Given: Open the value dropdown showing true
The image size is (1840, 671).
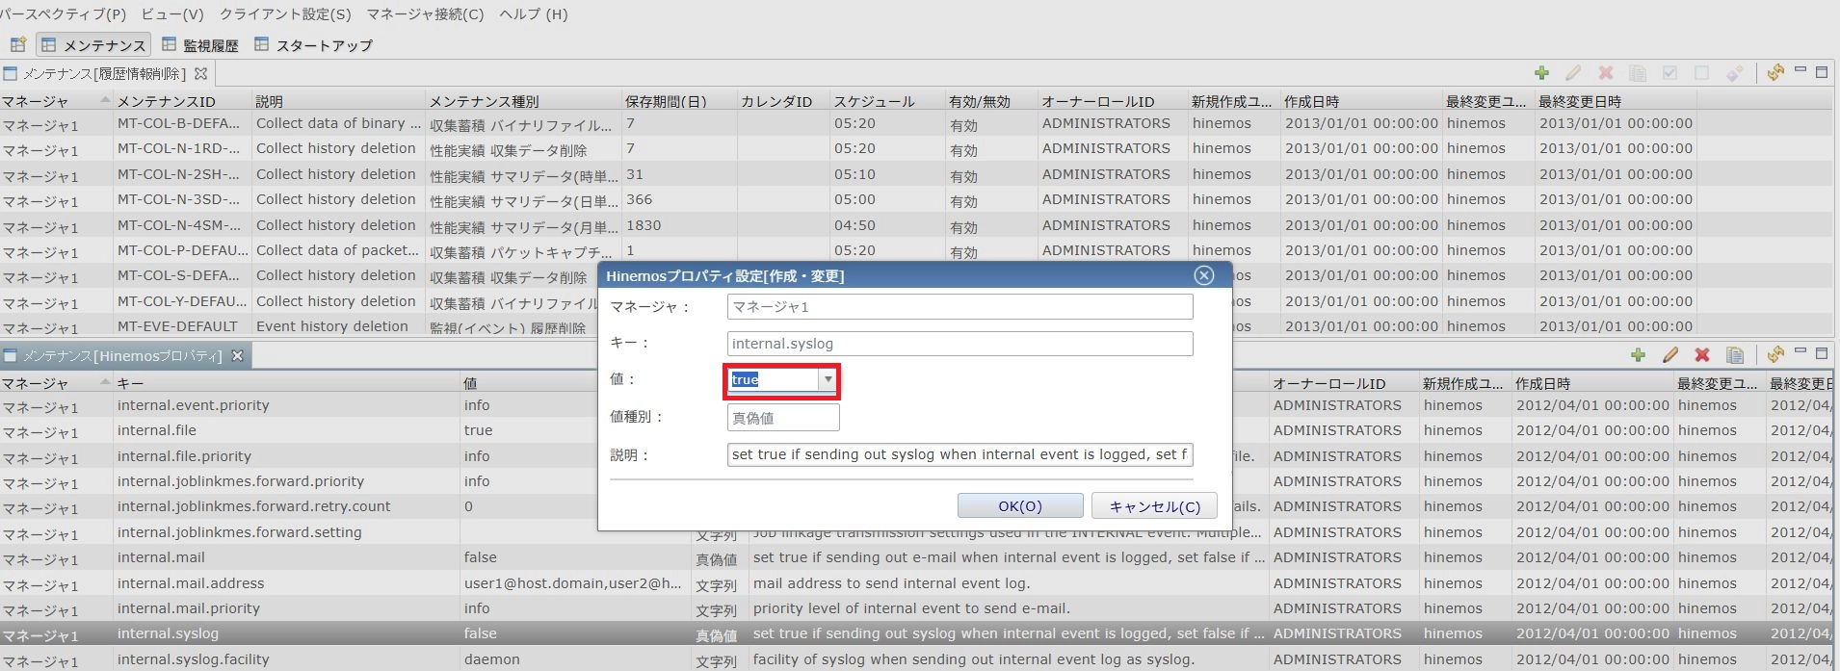Looking at the screenshot, I should [828, 380].
